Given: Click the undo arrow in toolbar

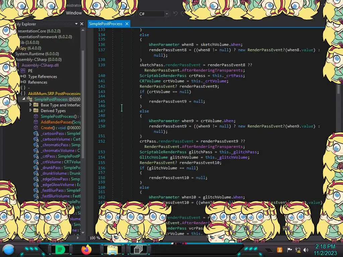Looking at the screenshot, I should [176, 14].
